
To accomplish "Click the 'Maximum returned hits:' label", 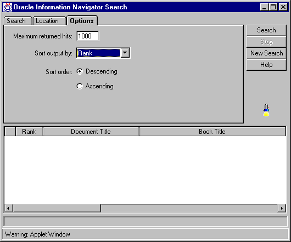I will click(x=43, y=36).
